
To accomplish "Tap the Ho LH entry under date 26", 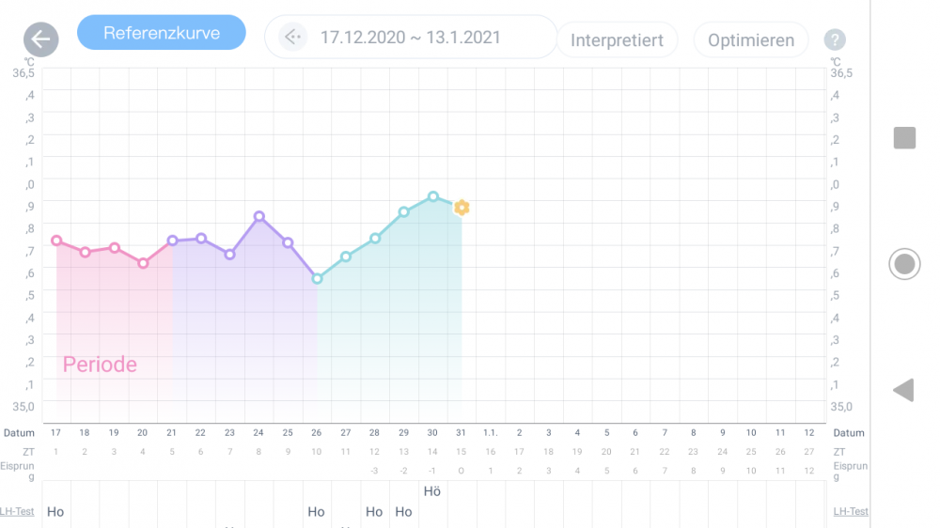I will pos(316,512).
